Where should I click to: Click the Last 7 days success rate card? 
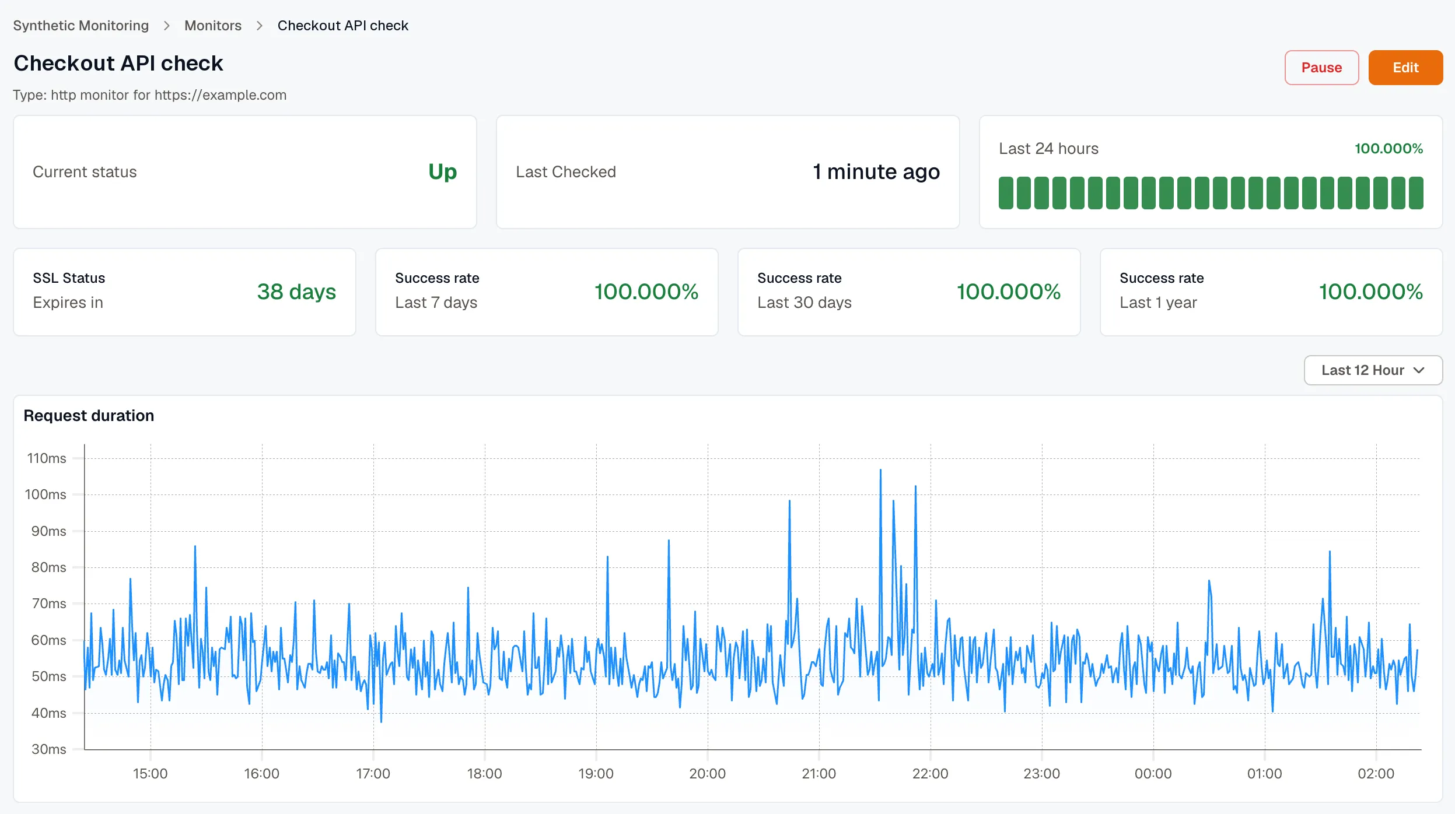click(x=547, y=292)
